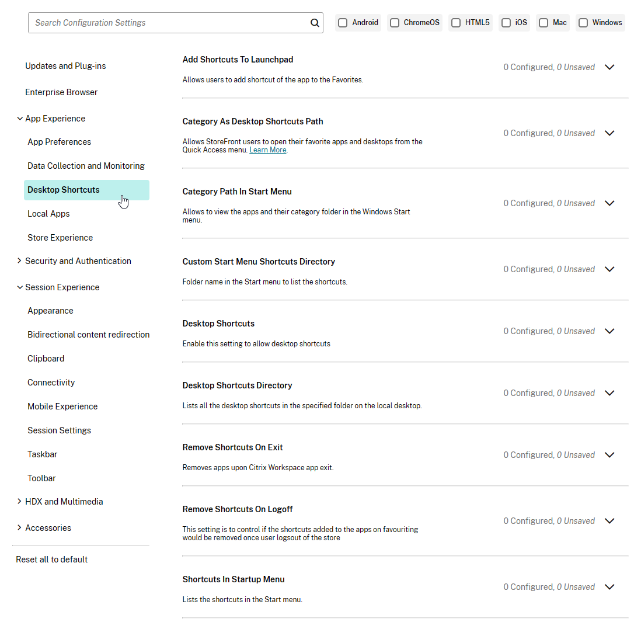Focus the Search Configuration Settings field
This screenshot has height=622, width=641.
point(175,23)
